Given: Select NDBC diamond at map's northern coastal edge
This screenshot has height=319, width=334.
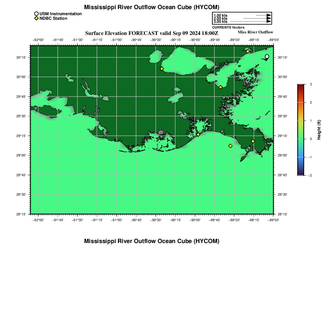Looking at the screenshot, I should click(x=248, y=51).
